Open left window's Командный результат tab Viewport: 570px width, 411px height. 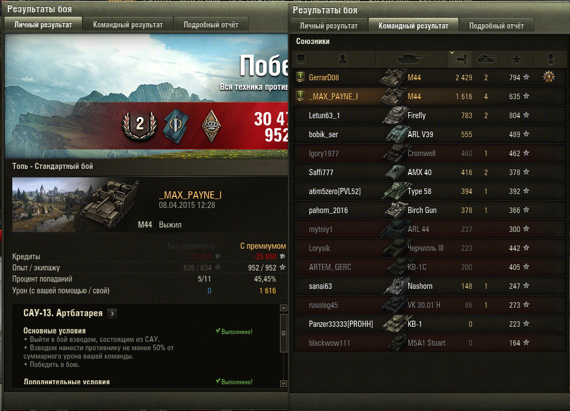[x=128, y=25]
